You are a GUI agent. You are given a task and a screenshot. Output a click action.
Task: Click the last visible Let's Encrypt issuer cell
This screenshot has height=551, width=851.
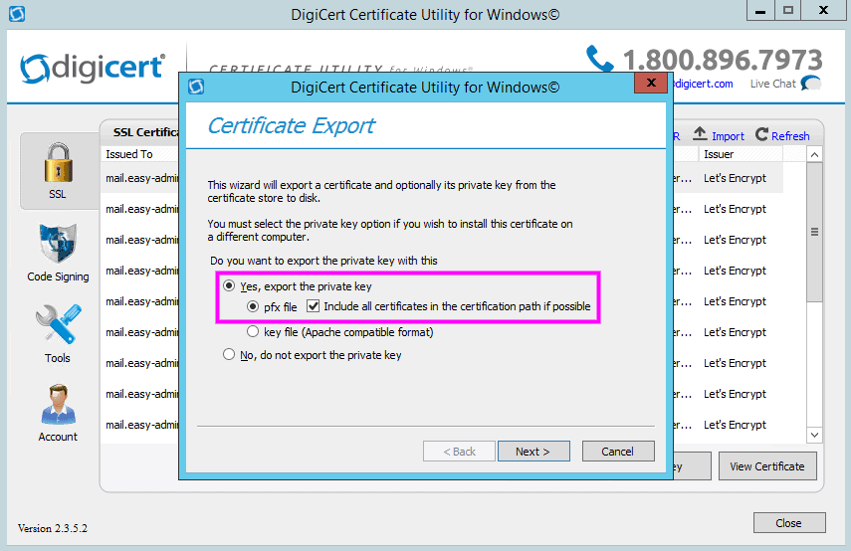click(735, 425)
